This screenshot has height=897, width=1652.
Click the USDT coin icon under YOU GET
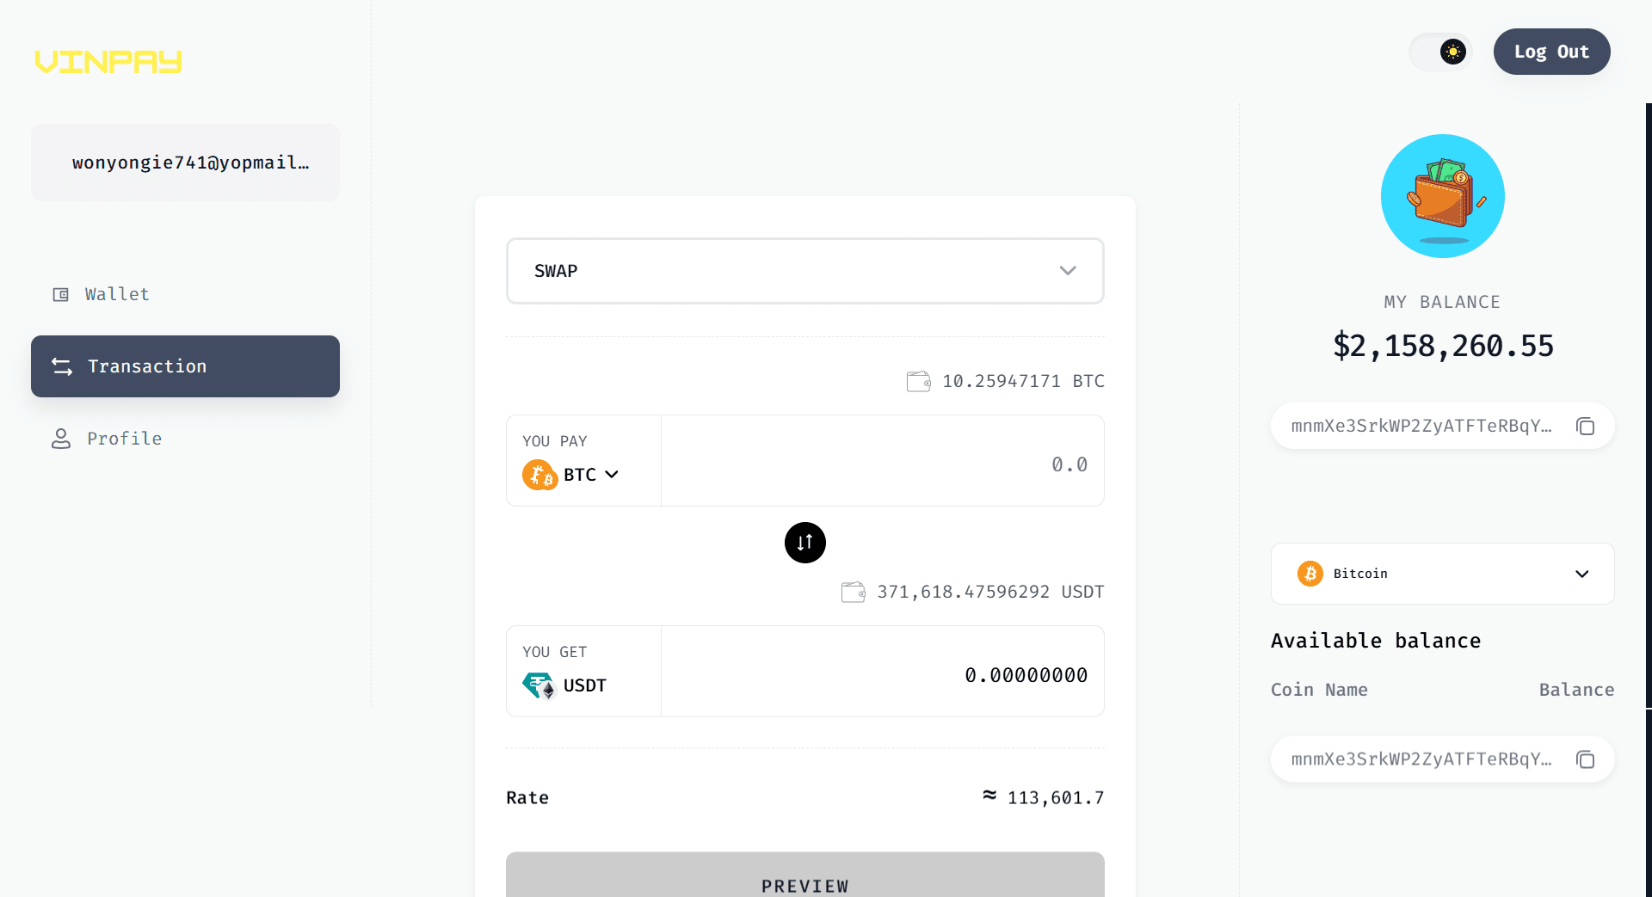pos(539,685)
